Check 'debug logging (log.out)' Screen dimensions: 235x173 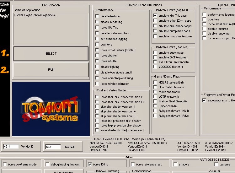click(x=47, y=164)
